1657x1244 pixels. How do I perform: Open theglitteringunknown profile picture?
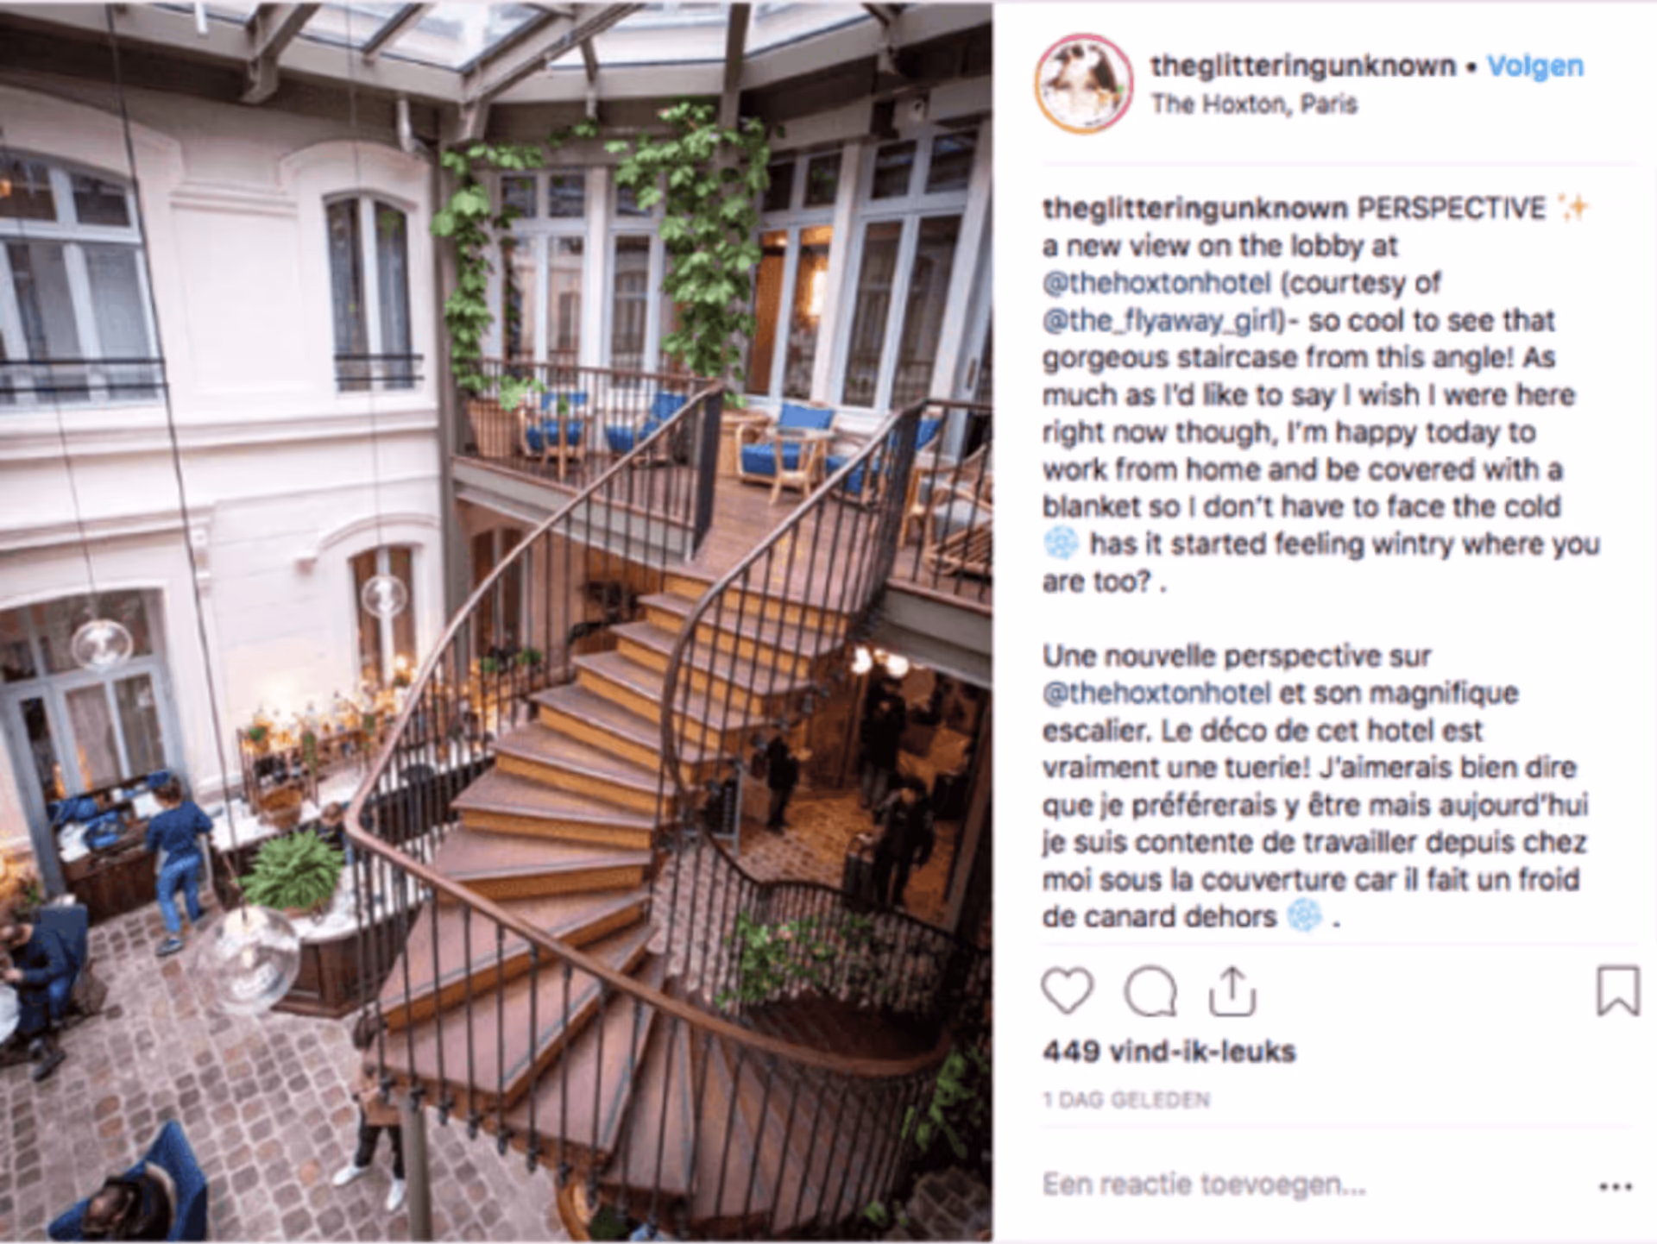[x=1084, y=84]
